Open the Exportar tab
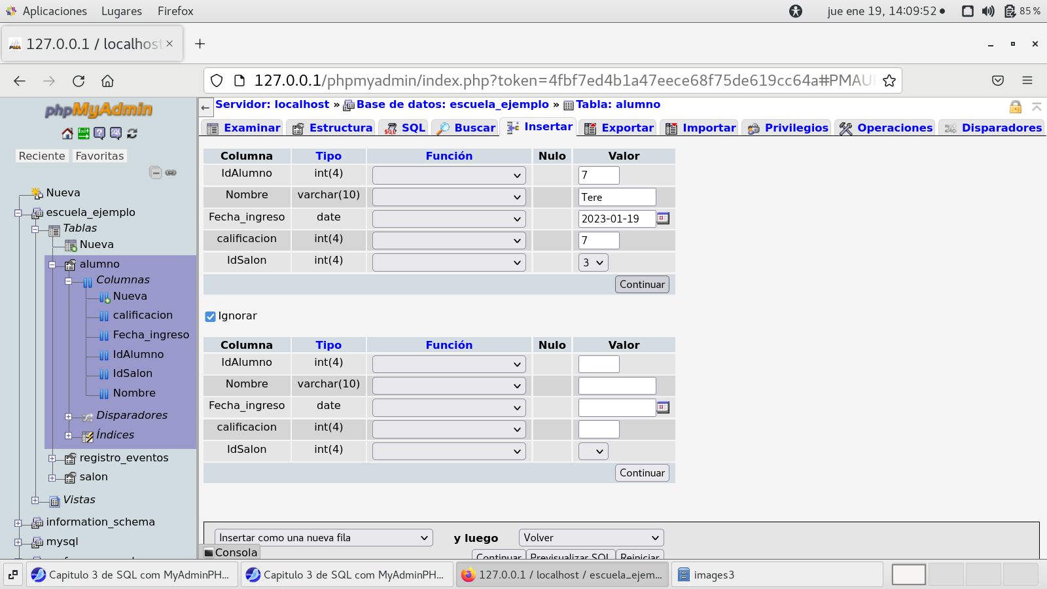This screenshot has width=1047, height=589. (x=619, y=128)
